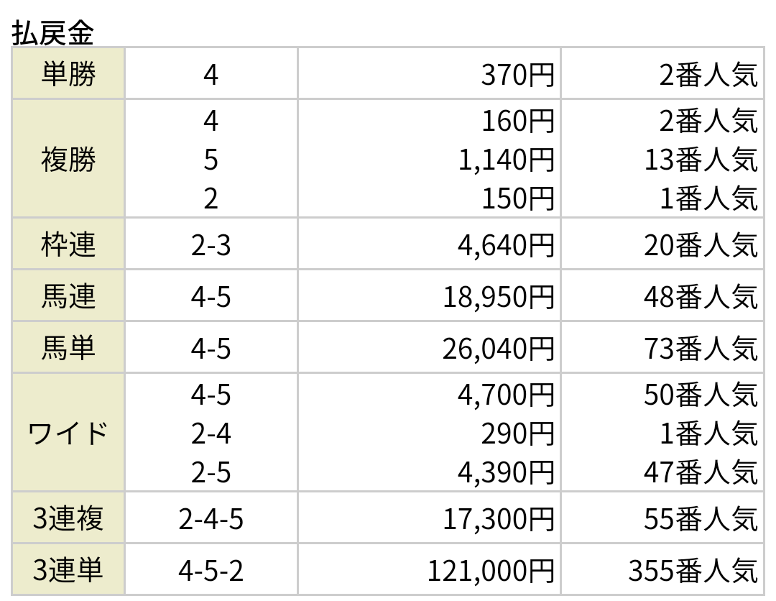Screen dimensions: 776x601
Task: Click the ワイド row label
Action: pyautogui.click(x=68, y=433)
